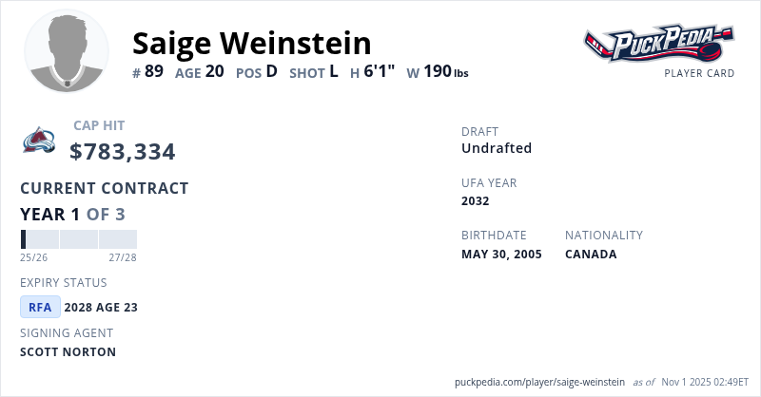Click the $783,334 cap hit value
Image resolution: width=761 pixels, height=397 pixels.
[123, 151]
